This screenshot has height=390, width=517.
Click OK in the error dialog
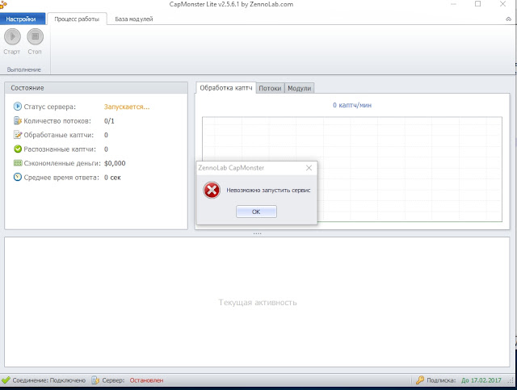(x=256, y=212)
